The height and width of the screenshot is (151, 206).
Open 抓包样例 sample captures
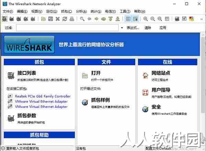click(x=100, y=100)
